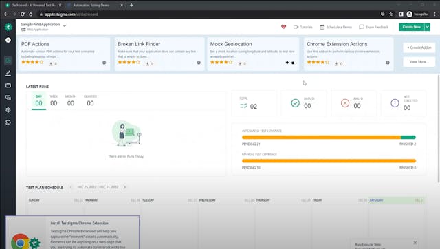The height and width of the screenshot is (249, 440).
Task: Click download icon on PDF Actions card
Action: tap(51, 64)
